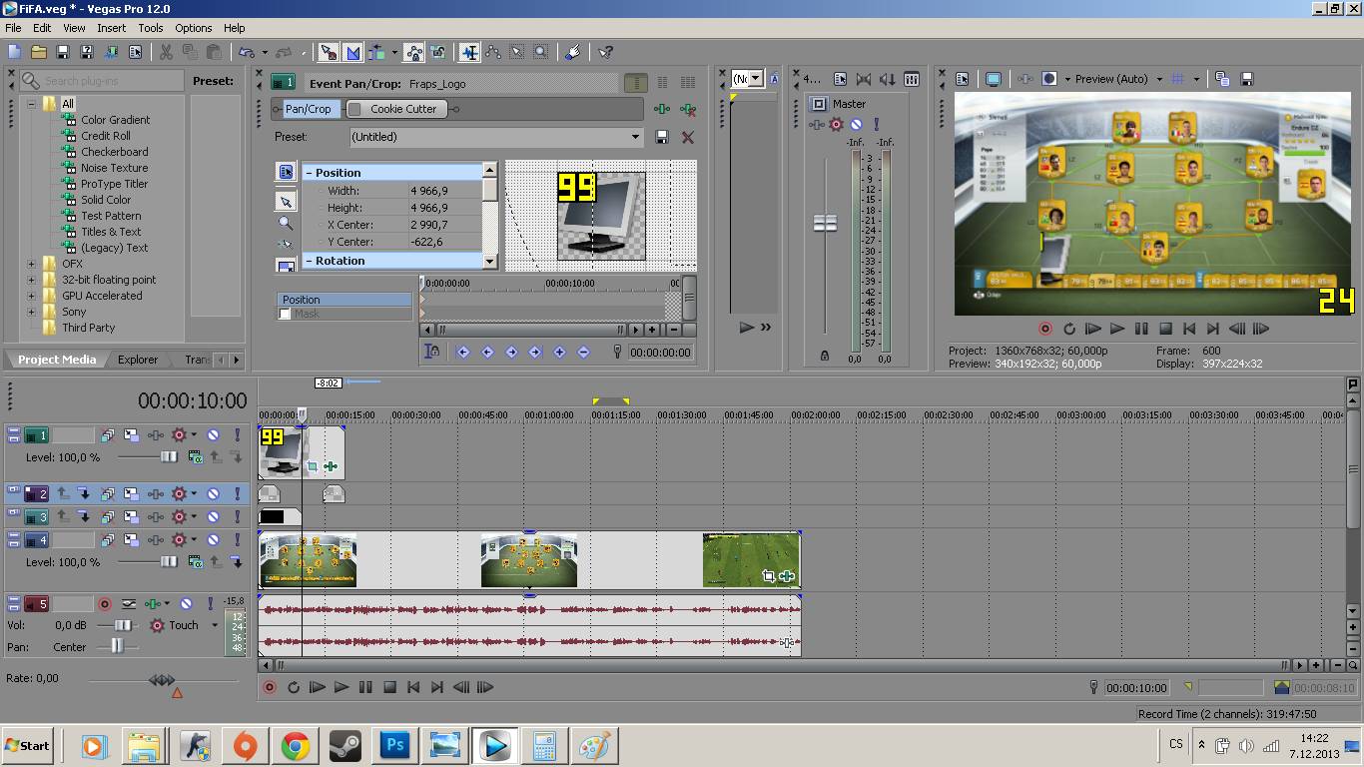Viewport: 1364px width, 767px height.
Task: Enable the Mask checkbox
Action: point(285,314)
